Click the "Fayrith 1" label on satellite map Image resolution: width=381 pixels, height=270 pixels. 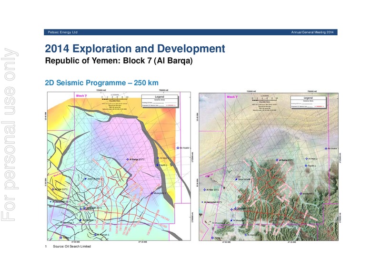312,166
